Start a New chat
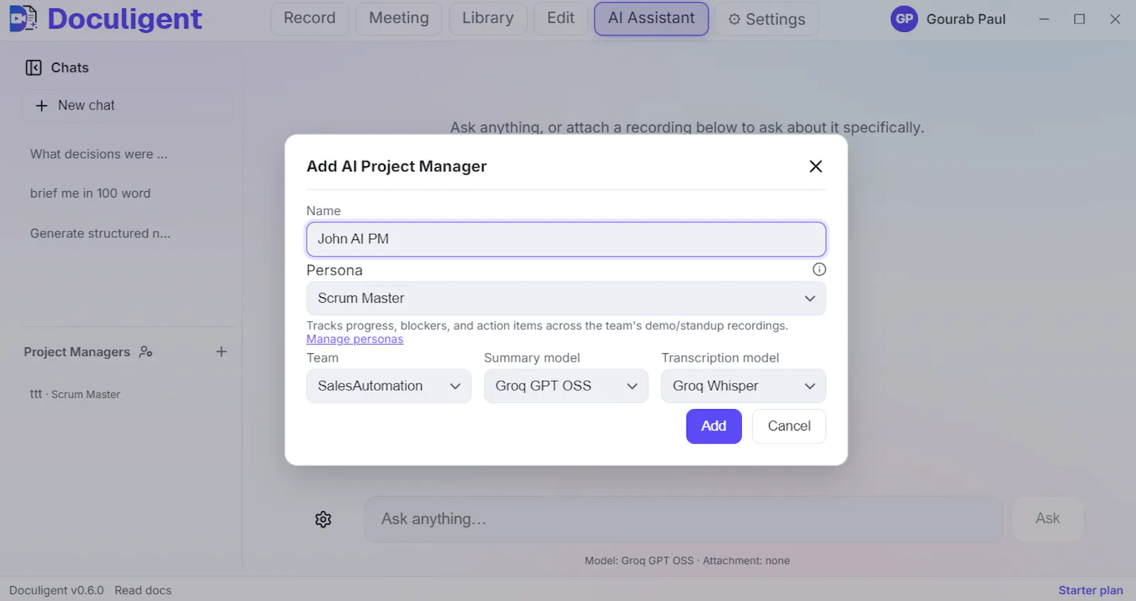Image resolution: width=1136 pixels, height=601 pixels. 128,105
